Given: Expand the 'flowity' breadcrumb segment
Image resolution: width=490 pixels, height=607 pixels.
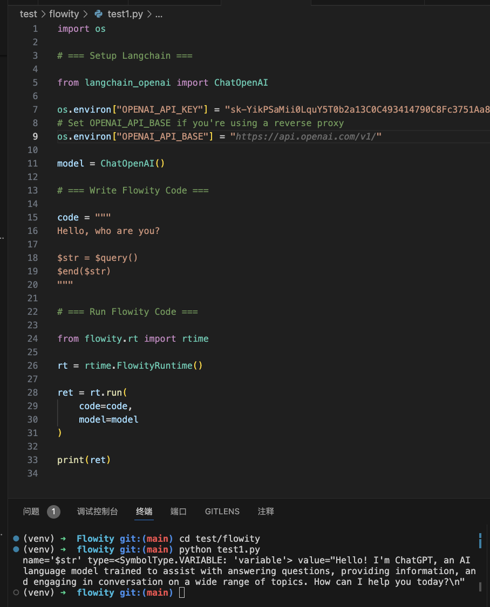Looking at the screenshot, I should 64,14.
